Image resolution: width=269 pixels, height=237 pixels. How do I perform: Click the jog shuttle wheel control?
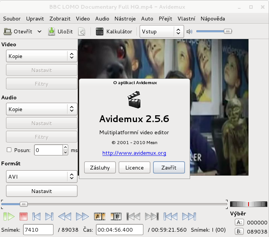point(249,204)
